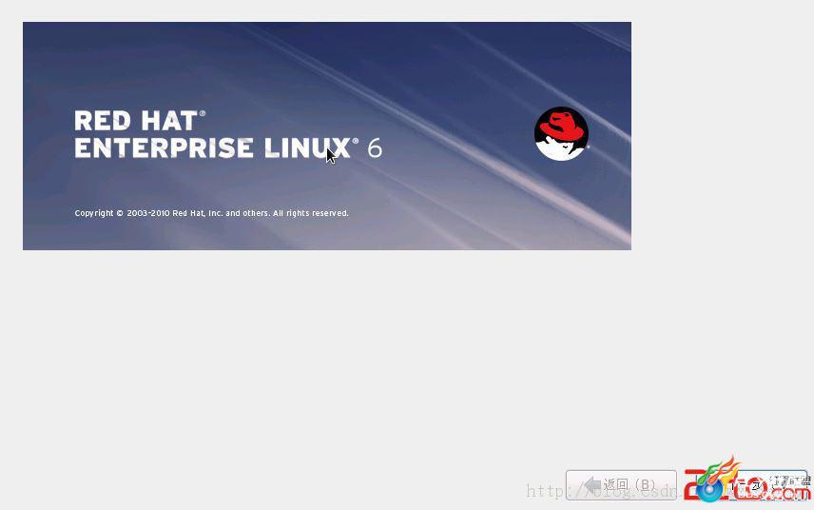Screen dimensions: 814x510
Task: Click the registered trademark symbol after RED HAT
Action: pos(203,113)
